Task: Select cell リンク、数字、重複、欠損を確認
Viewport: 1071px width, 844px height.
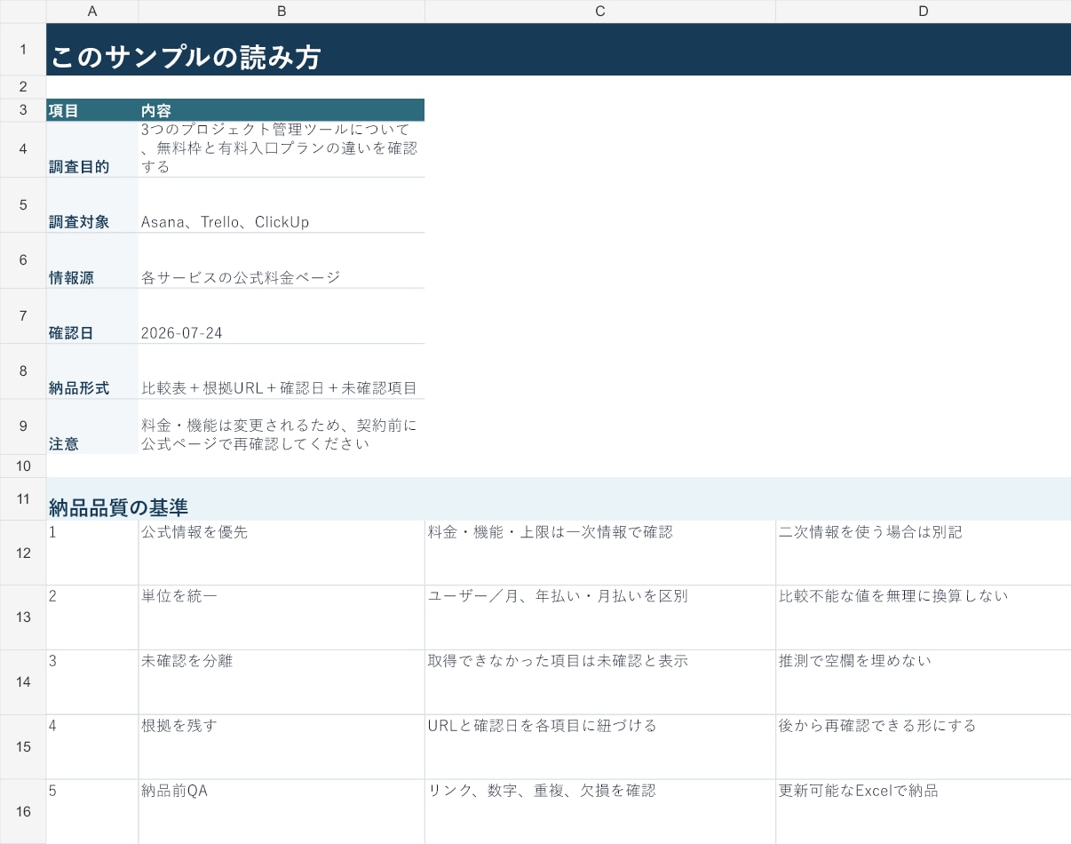Action: (600, 811)
